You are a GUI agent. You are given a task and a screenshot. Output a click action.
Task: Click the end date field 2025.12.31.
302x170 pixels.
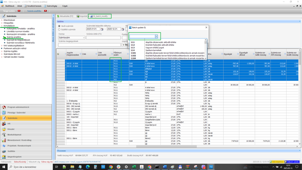coord(114,29)
